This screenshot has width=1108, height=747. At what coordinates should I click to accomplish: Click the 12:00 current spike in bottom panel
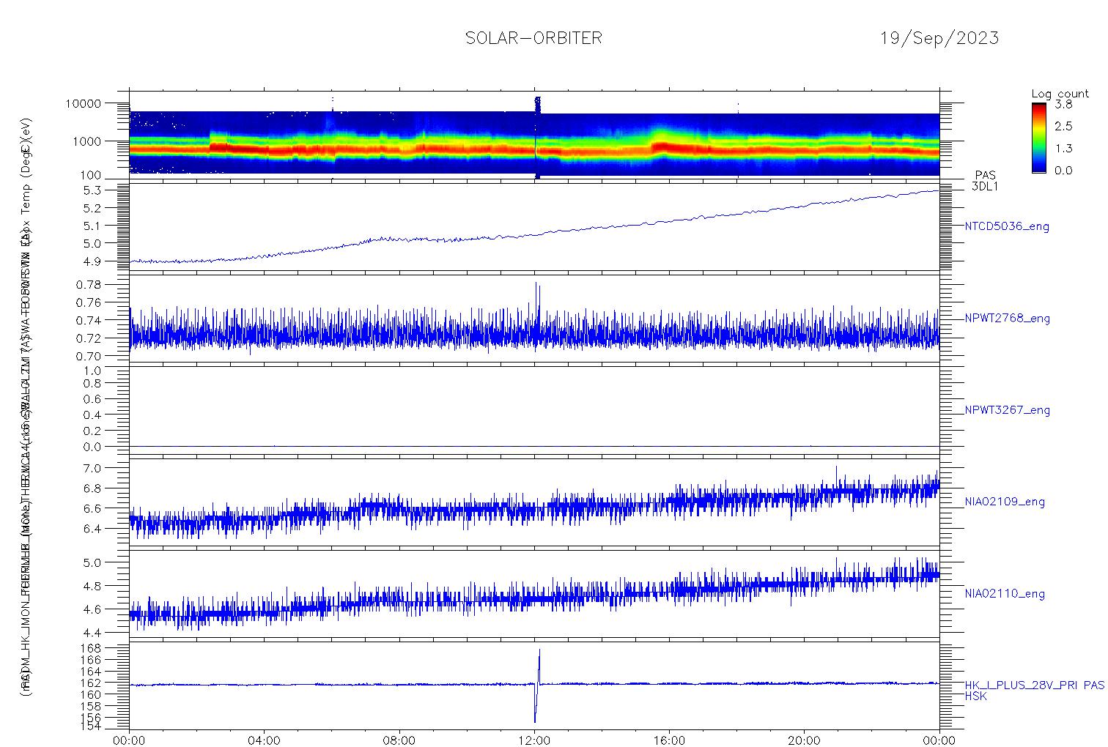click(x=537, y=685)
